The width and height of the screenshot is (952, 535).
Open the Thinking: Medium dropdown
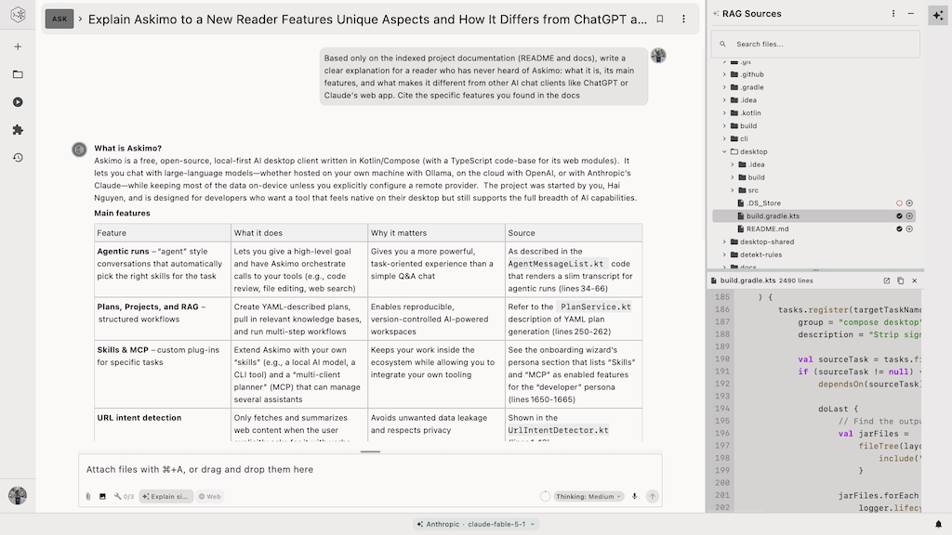click(x=588, y=496)
